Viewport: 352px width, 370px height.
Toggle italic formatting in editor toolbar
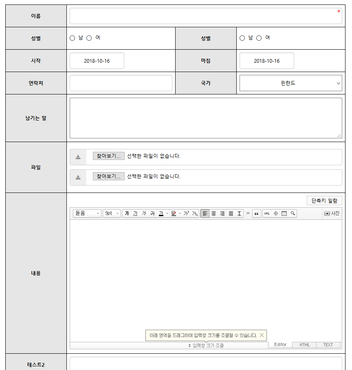click(x=144, y=213)
